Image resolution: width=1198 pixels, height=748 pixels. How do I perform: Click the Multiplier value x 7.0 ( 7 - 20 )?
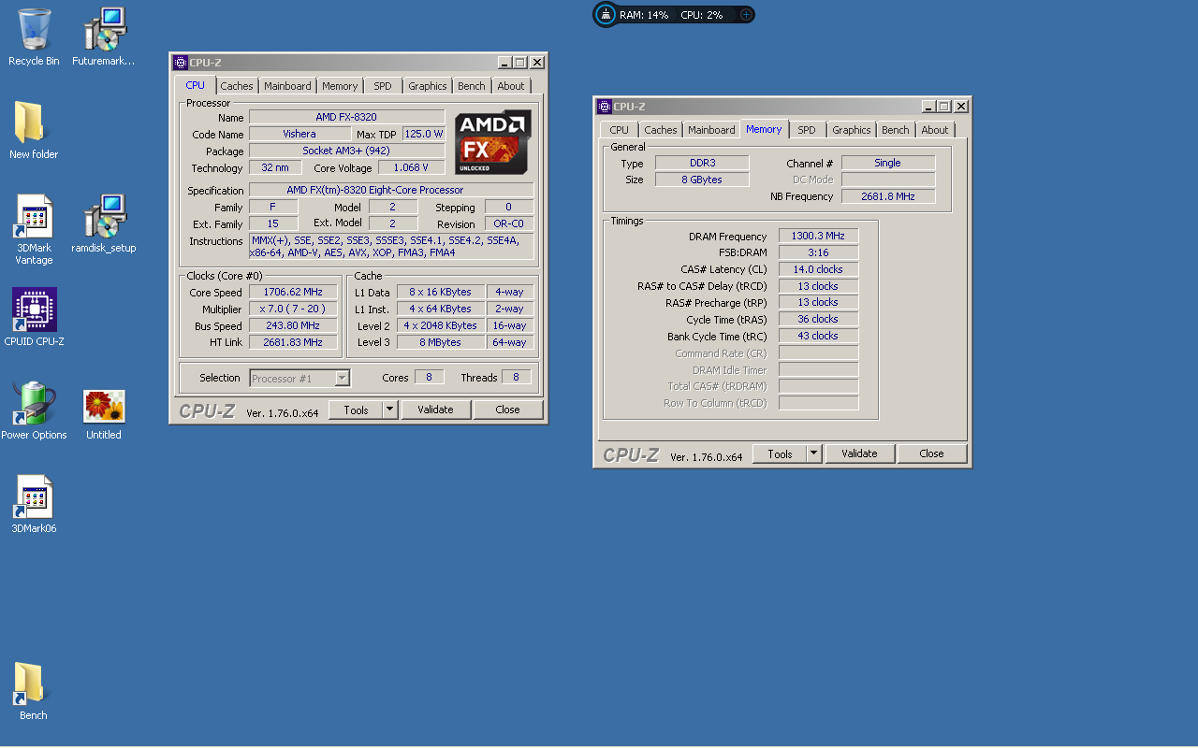pos(293,309)
